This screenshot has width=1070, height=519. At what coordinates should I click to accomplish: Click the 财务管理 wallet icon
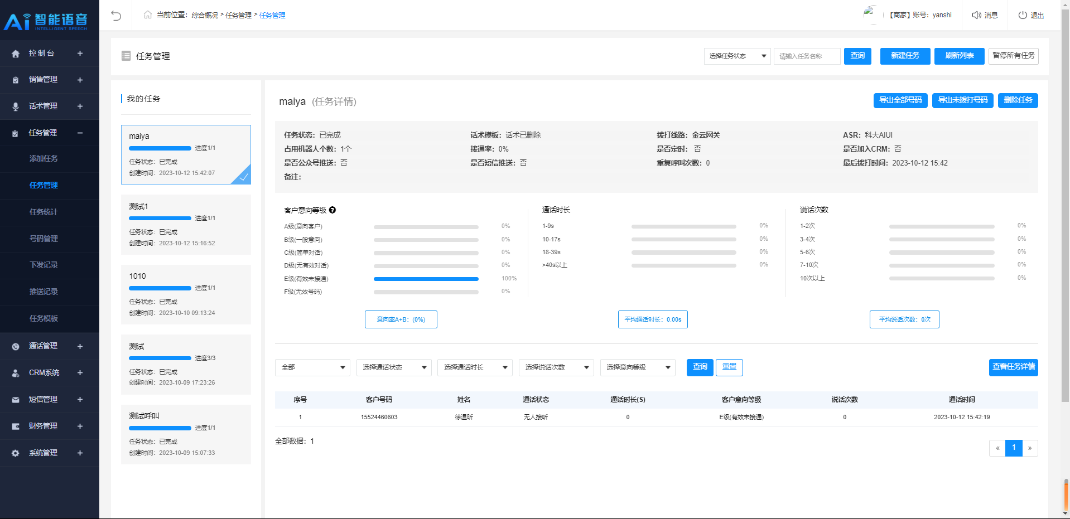(x=16, y=426)
